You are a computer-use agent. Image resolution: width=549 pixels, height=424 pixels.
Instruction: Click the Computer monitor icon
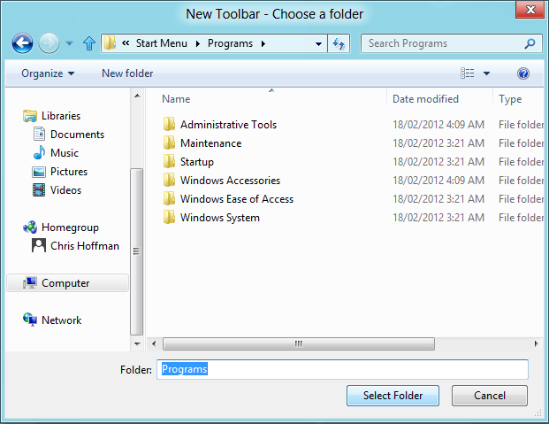[x=30, y=282]
